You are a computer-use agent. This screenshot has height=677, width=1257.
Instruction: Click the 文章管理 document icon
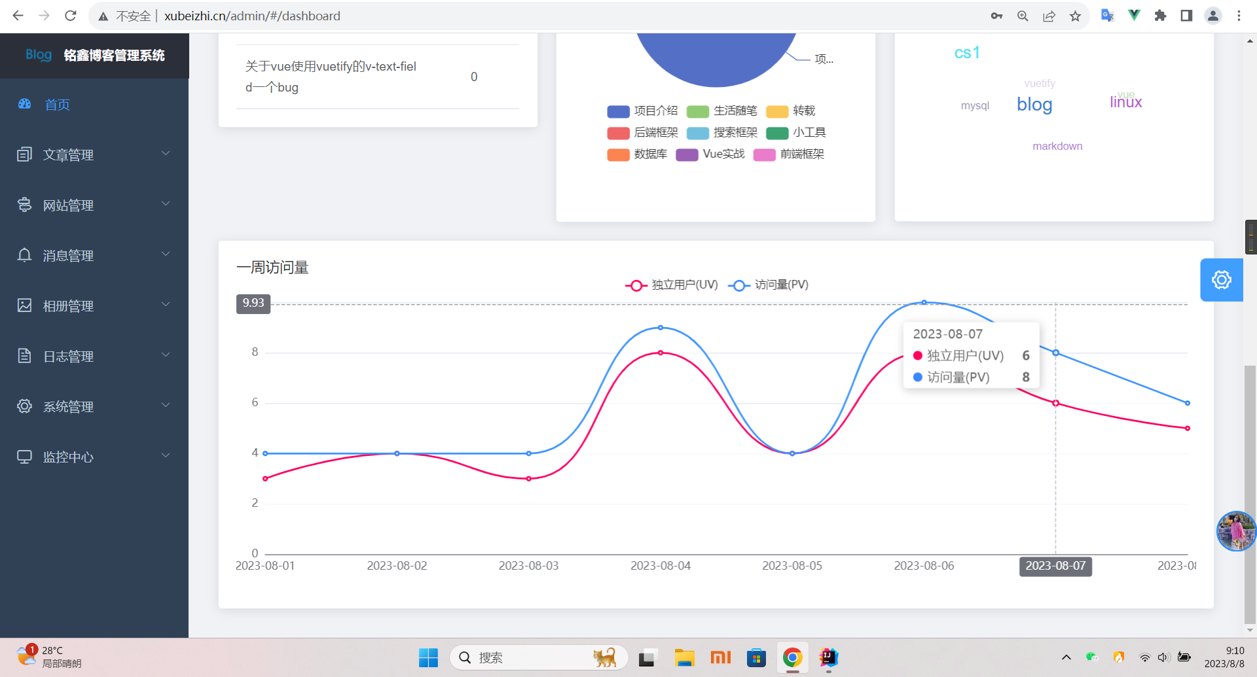click(24, 154)
